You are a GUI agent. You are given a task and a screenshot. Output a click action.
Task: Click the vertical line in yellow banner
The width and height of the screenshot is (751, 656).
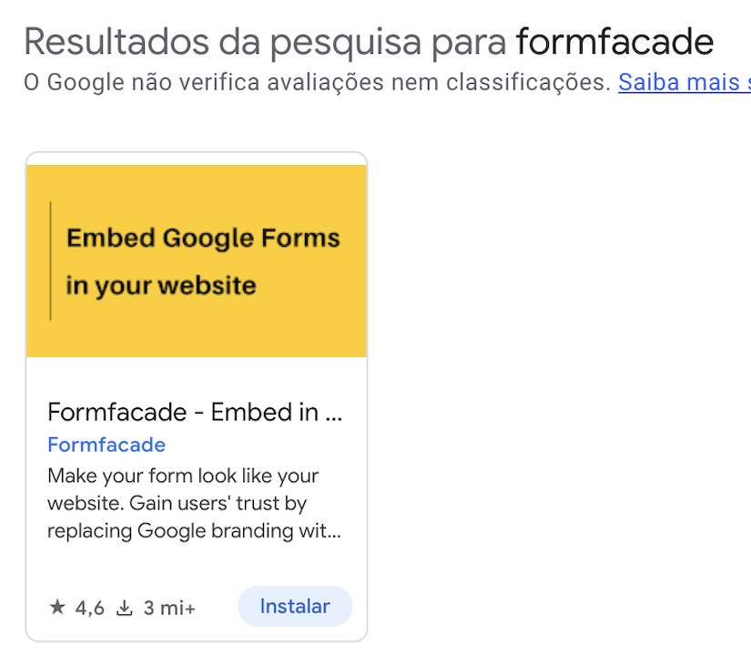coord(50,261)
